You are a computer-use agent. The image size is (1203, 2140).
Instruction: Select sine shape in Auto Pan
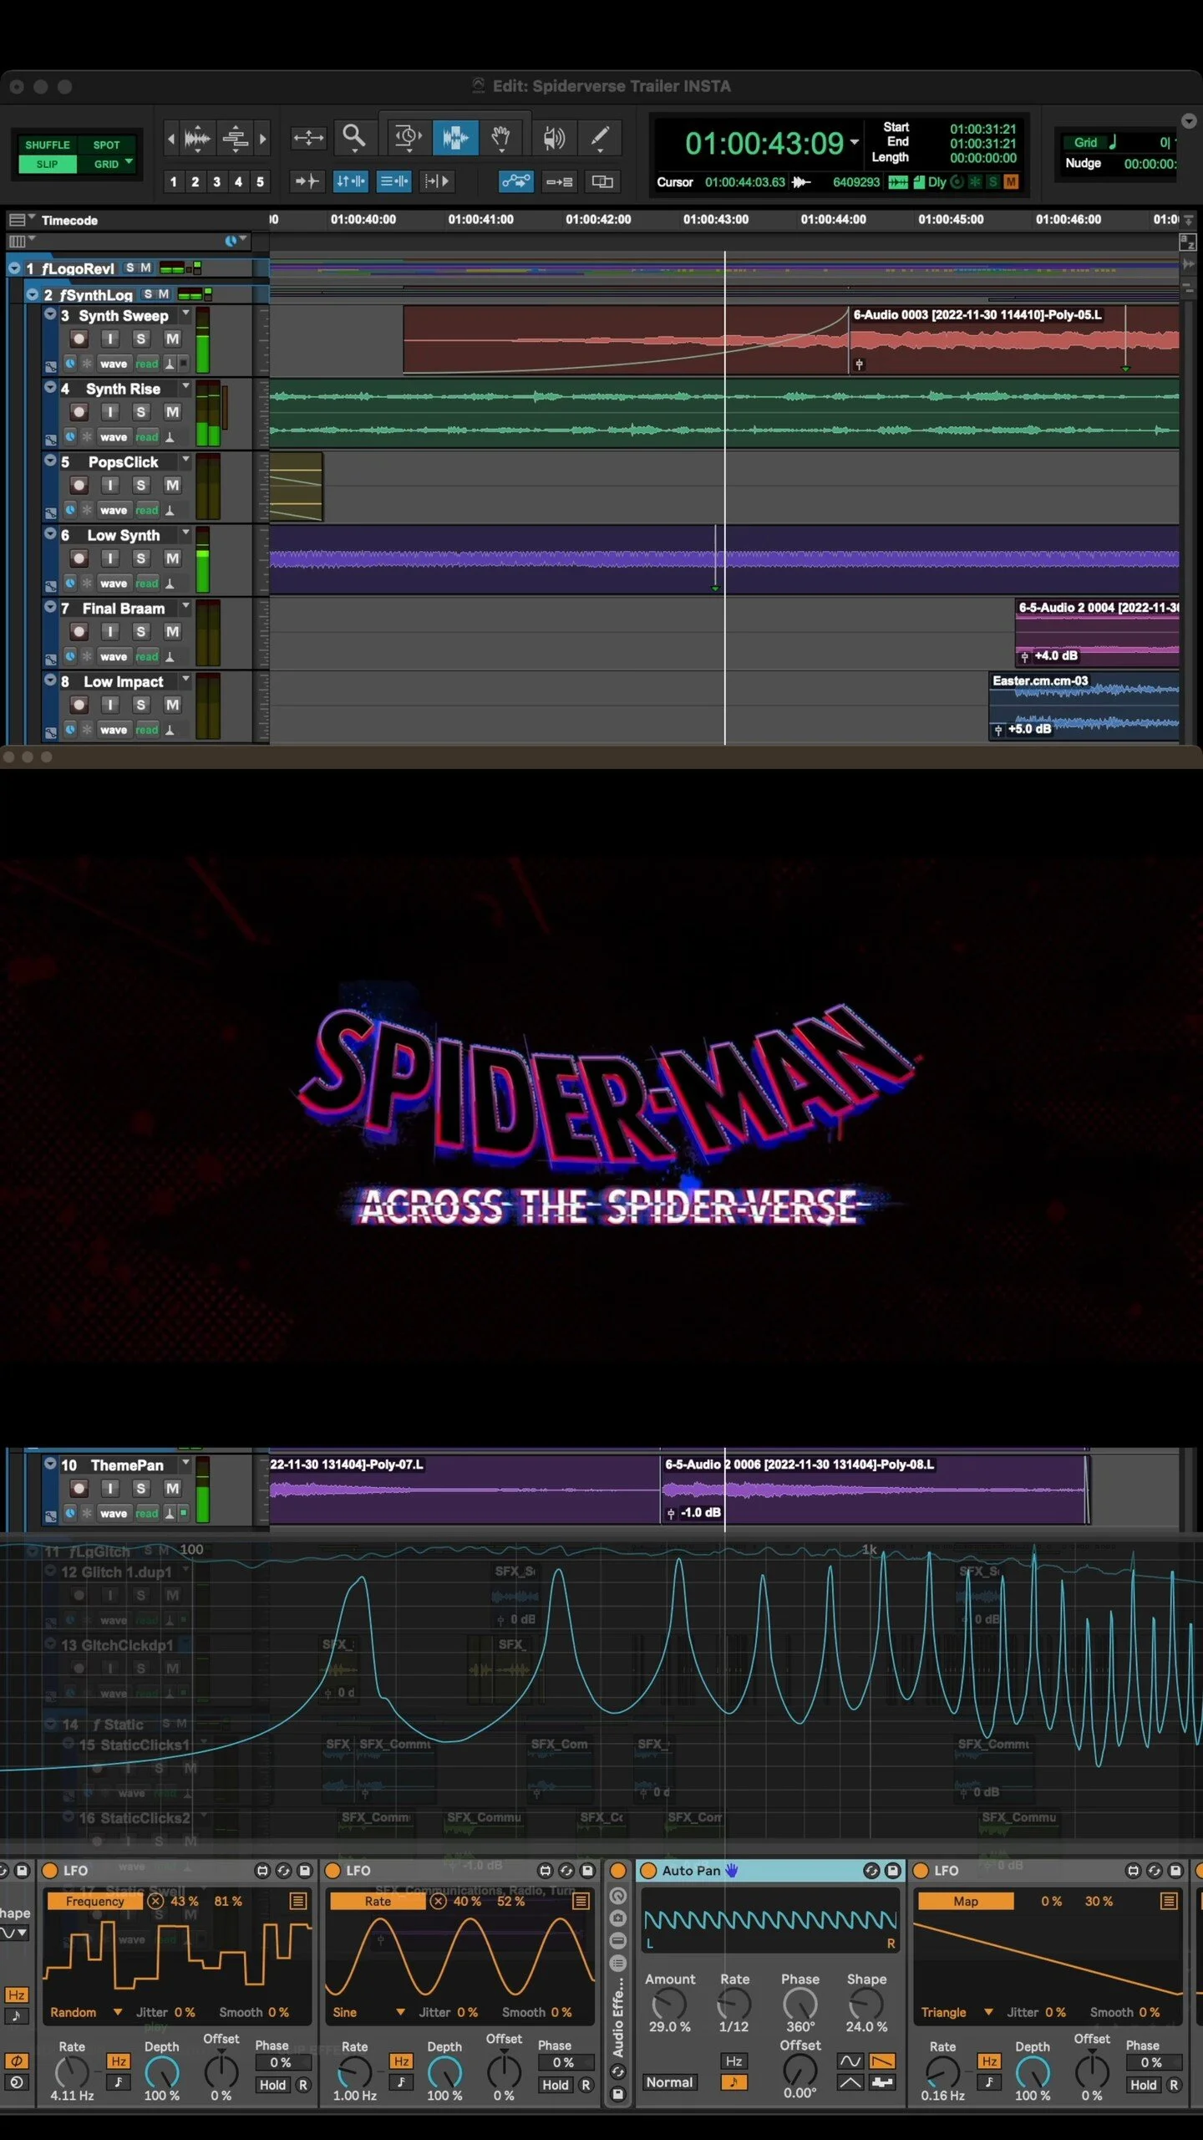[850, 2061]
